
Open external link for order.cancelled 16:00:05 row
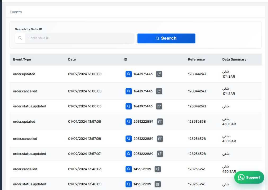159,91
